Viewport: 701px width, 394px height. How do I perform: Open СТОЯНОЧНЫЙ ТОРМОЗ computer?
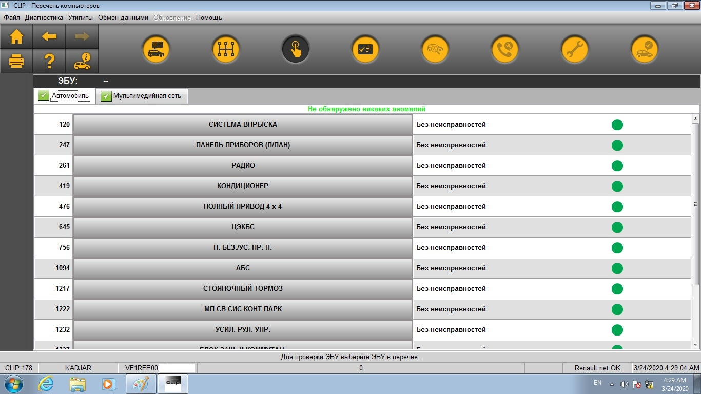click(243, 289)
